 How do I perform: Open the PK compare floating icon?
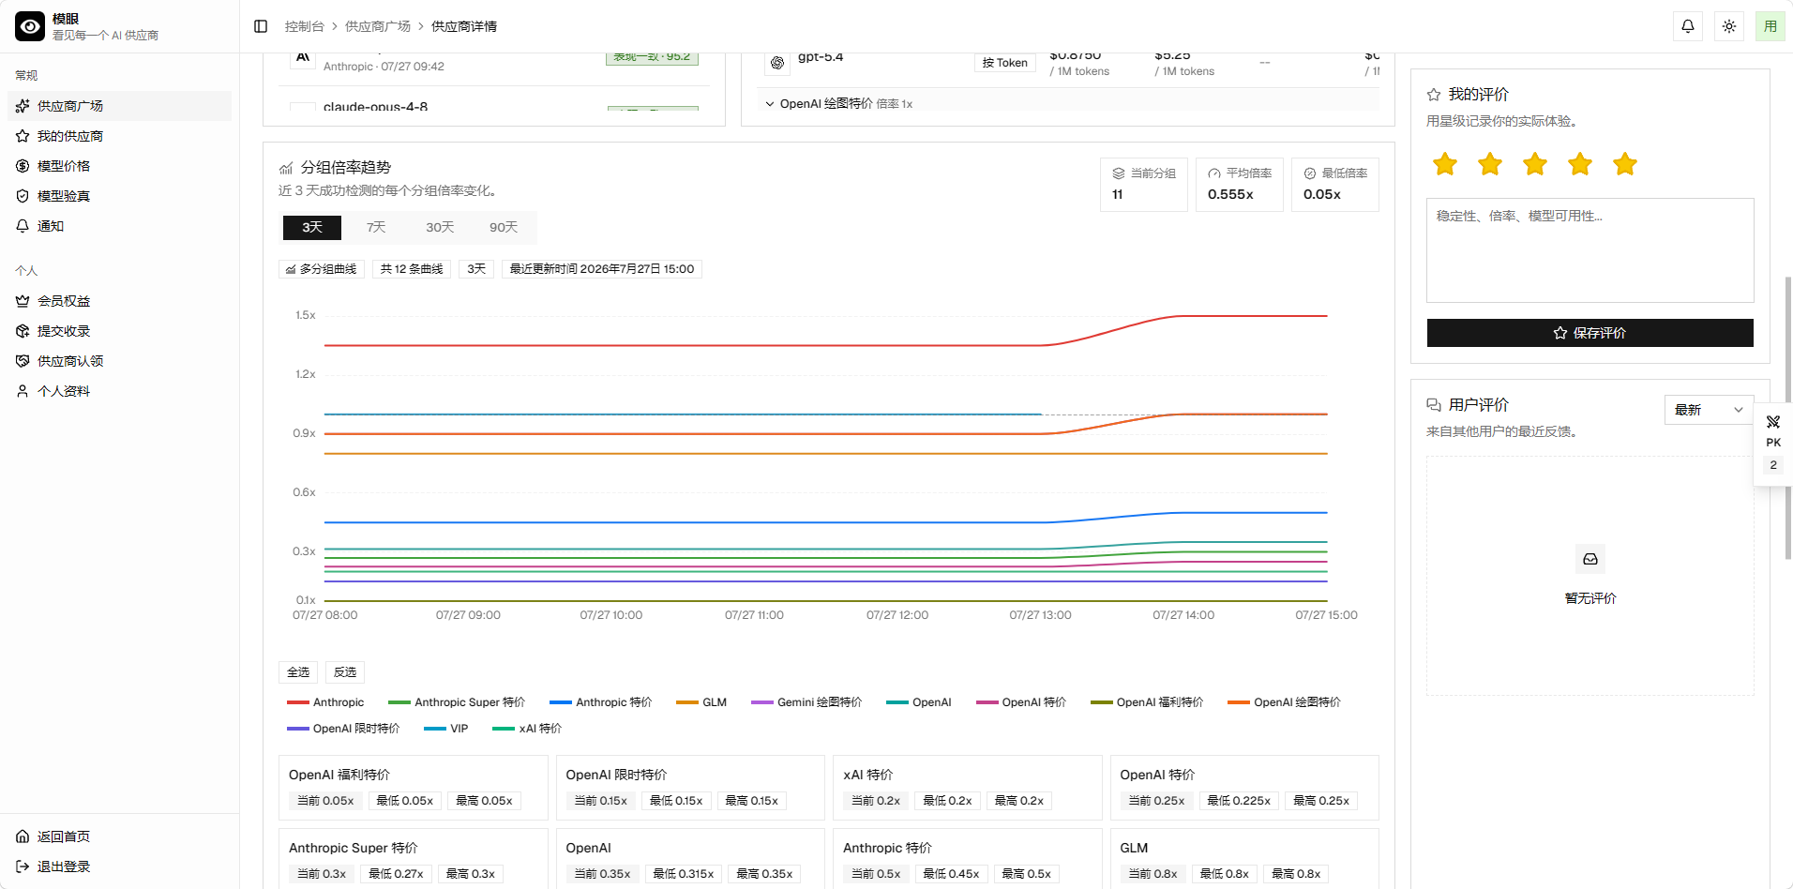coord(1773,430)
